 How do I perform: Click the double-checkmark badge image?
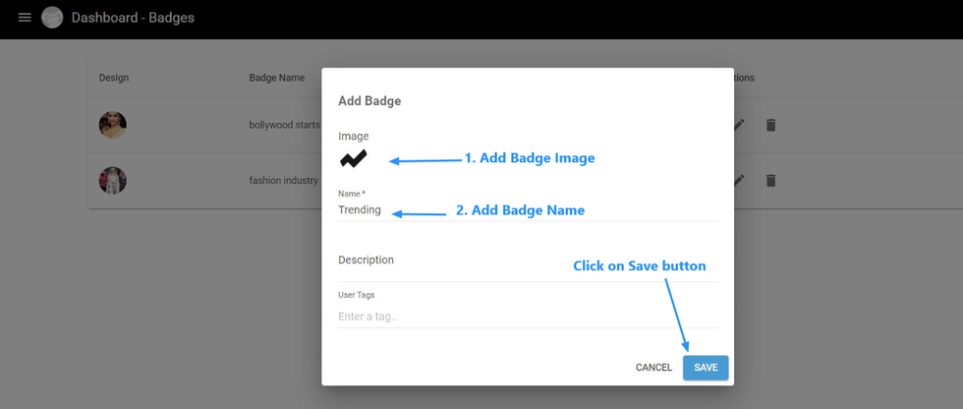coord(354,158)
